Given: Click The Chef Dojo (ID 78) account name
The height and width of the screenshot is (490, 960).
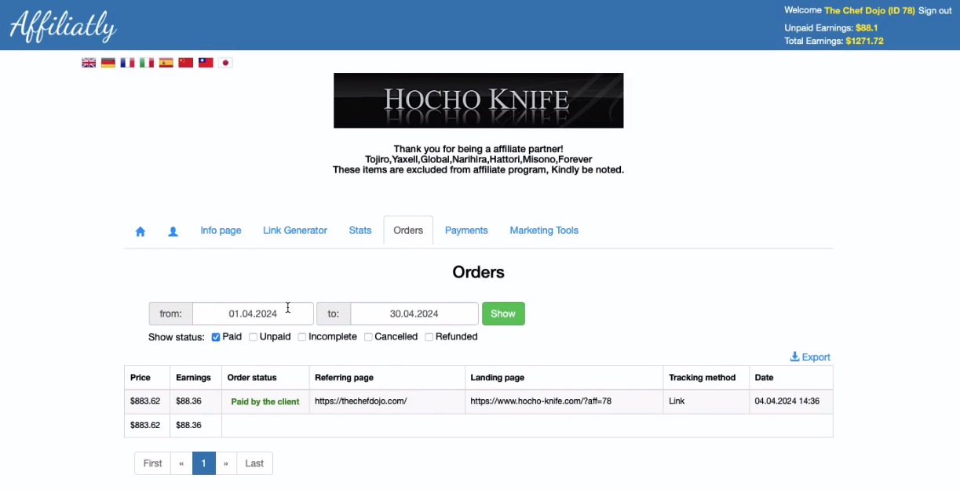Looking at the screenshot, I should coord(870,11).
